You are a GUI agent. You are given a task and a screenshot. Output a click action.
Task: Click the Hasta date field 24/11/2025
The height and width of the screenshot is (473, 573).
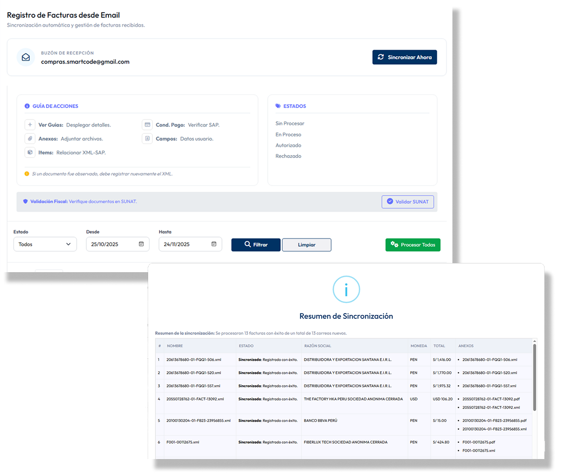tap(183, 244)
